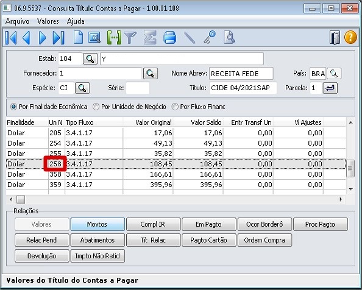
Task: Open lookup magnifier next to Espécie
Action: pos(82,88)
